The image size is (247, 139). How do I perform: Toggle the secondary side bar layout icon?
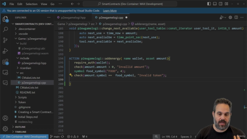tap(220, 4)
